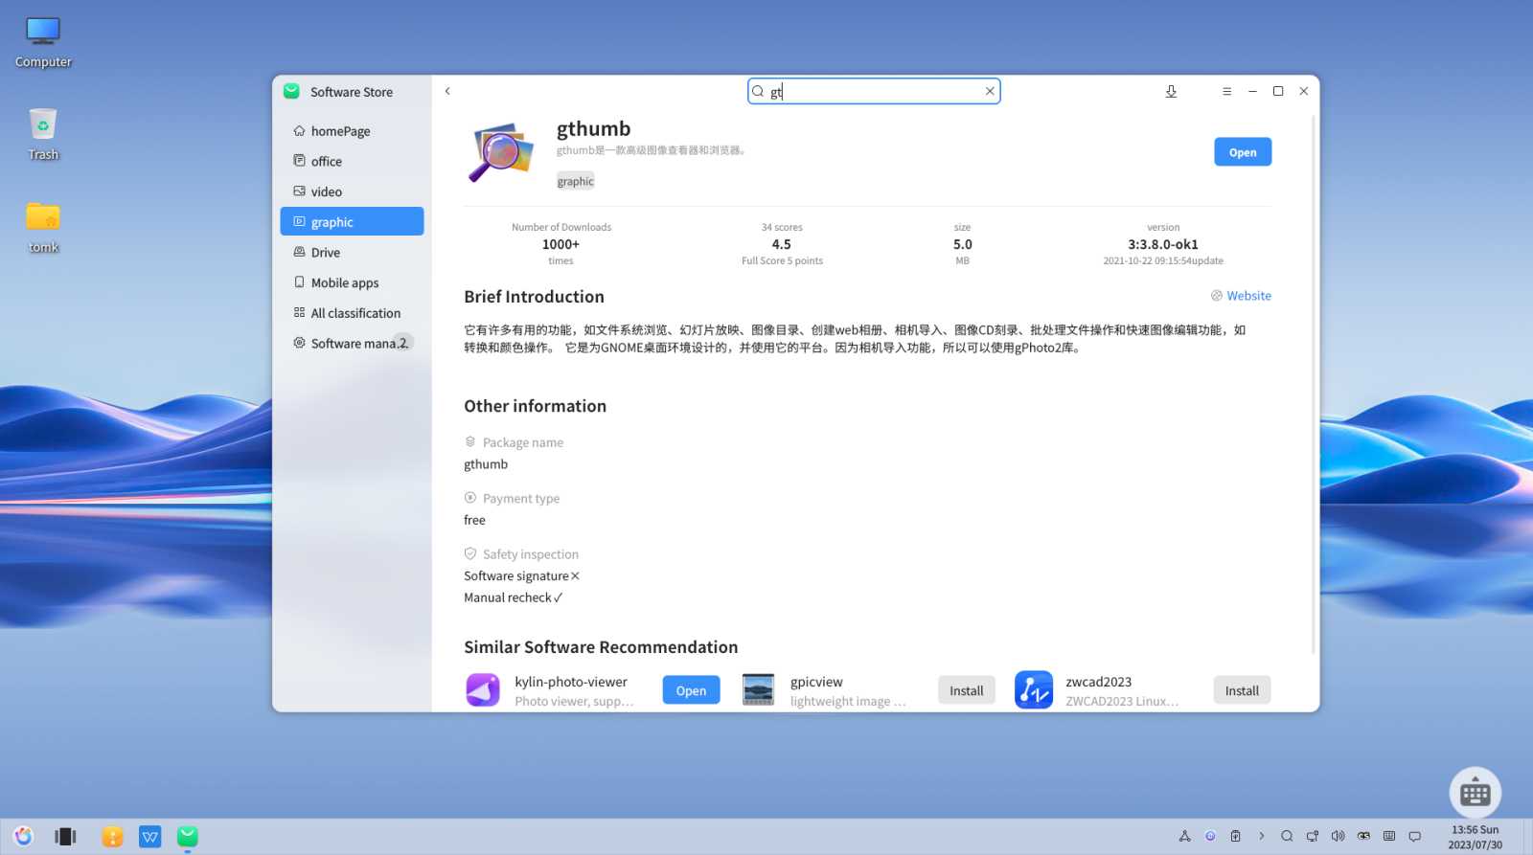This screenshot has width=1533, height=855.
Task: Click the zwcad2023 app icon
Action: [1034, 689]
